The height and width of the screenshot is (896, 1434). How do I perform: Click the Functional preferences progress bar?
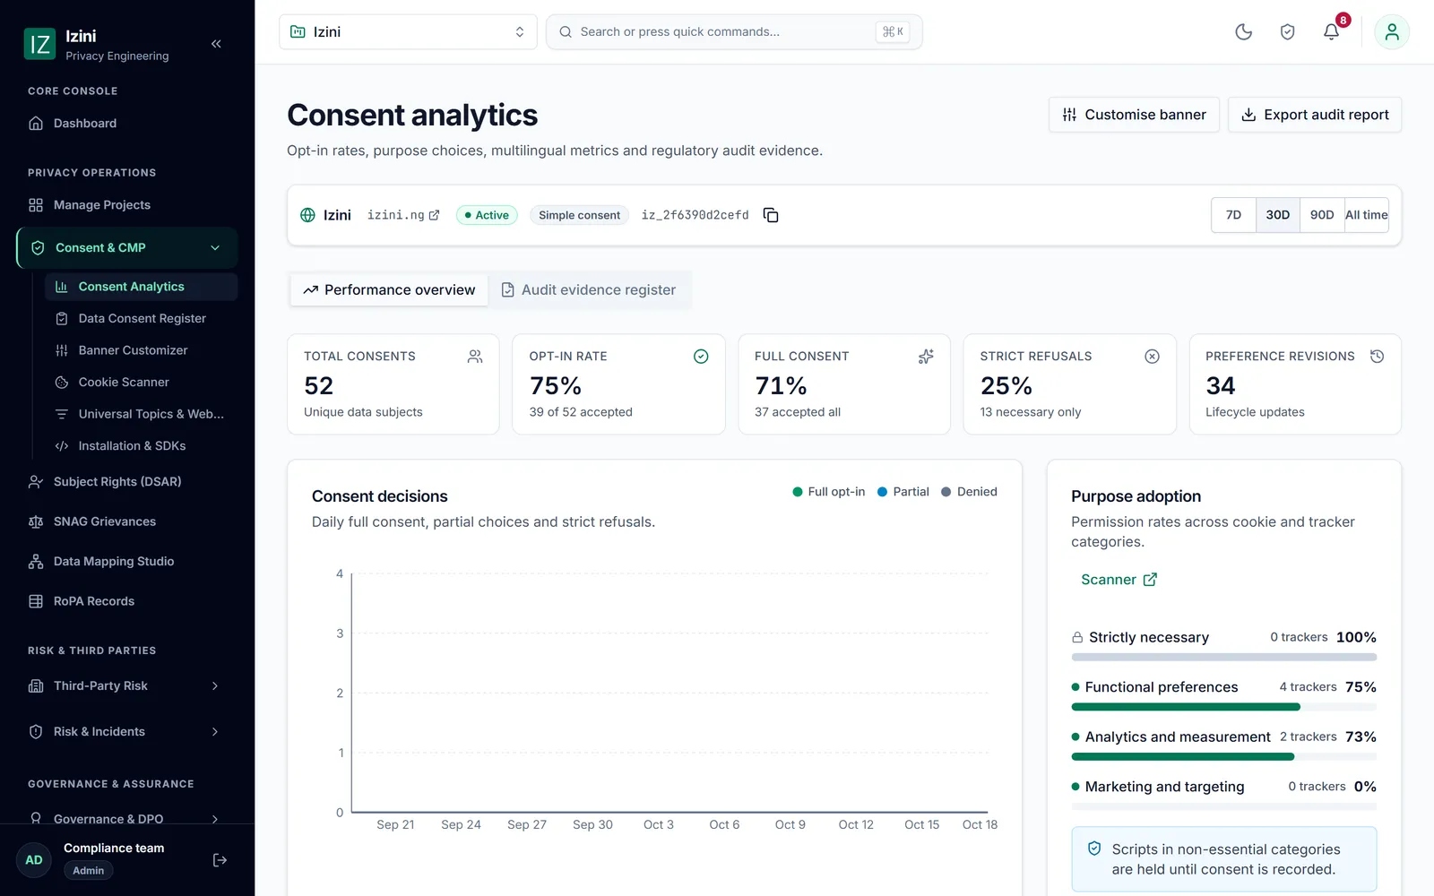tap(1223, 707)
